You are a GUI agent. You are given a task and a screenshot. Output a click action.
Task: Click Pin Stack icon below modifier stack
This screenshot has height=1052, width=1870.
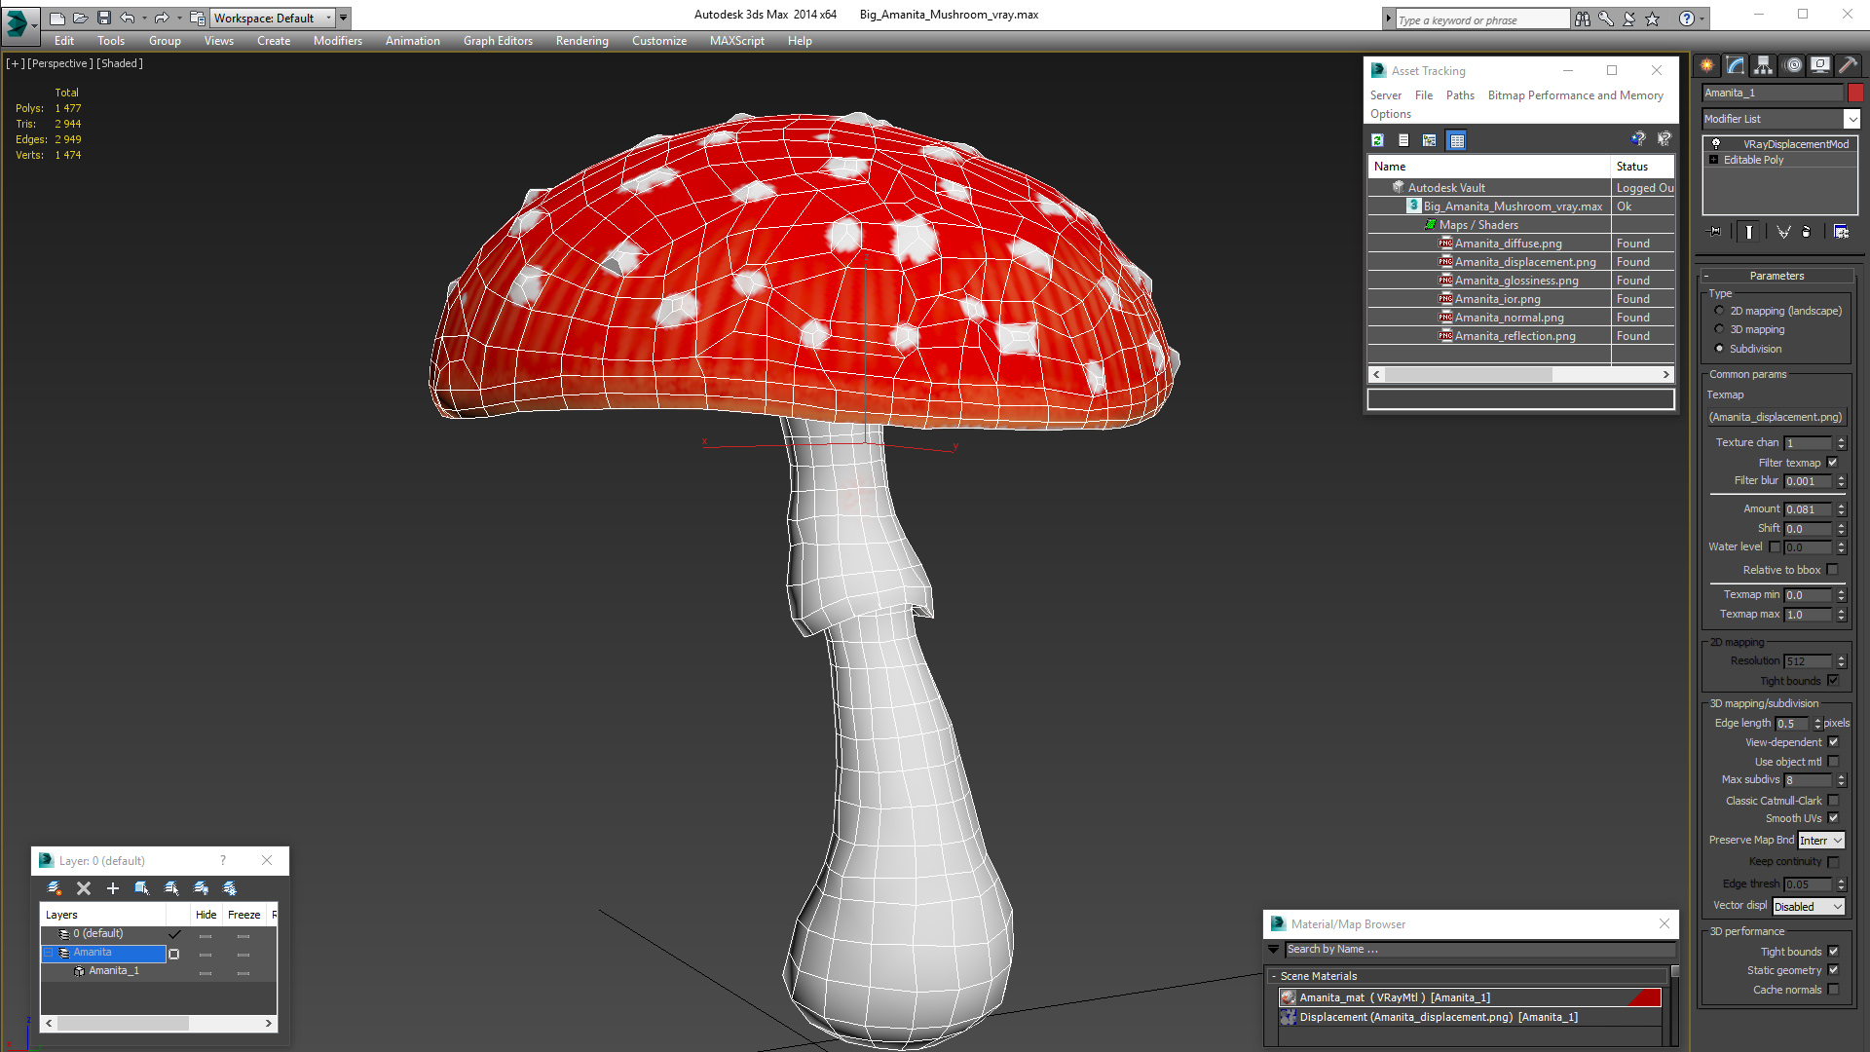pyautogui.click(x=1715, y=232)
